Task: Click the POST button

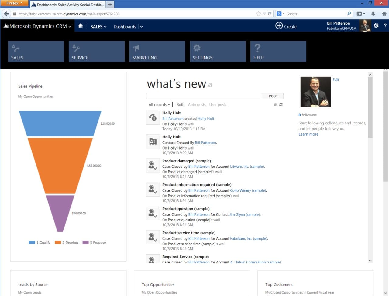Action: tap(272, 96)
